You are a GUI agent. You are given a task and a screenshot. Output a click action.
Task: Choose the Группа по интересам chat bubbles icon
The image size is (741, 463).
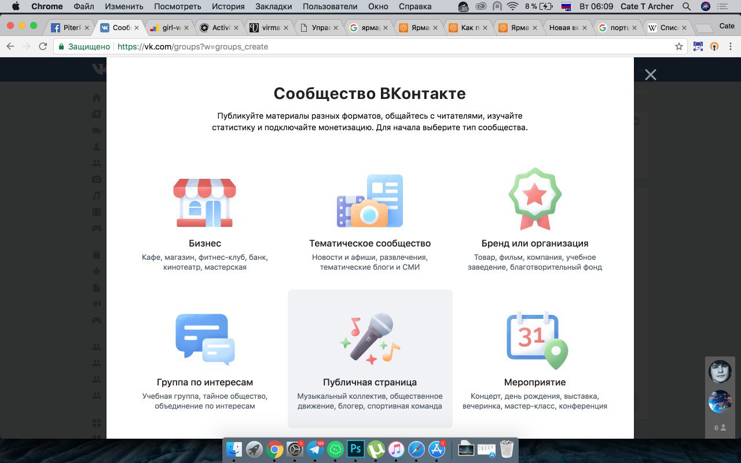click(205, 339)
